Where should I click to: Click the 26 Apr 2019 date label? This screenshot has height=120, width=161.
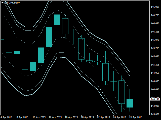pyautogui.click(x=136, y=117)
